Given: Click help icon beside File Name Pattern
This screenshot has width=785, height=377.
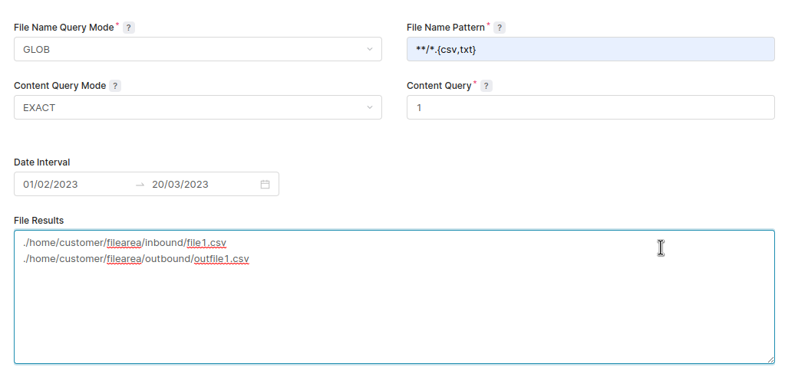Looking at the screenshot, I should click(x=500, y=28).
